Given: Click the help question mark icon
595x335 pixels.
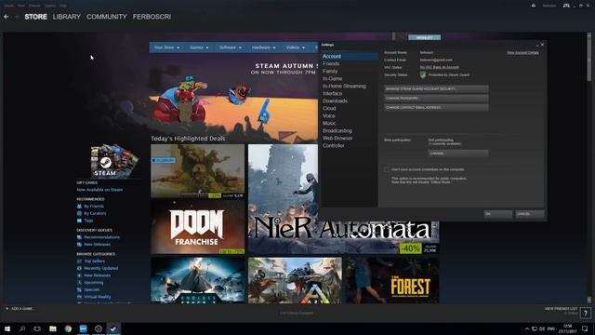Looking at the screenshot, I should pyautogui.click(x=586, y=313).
